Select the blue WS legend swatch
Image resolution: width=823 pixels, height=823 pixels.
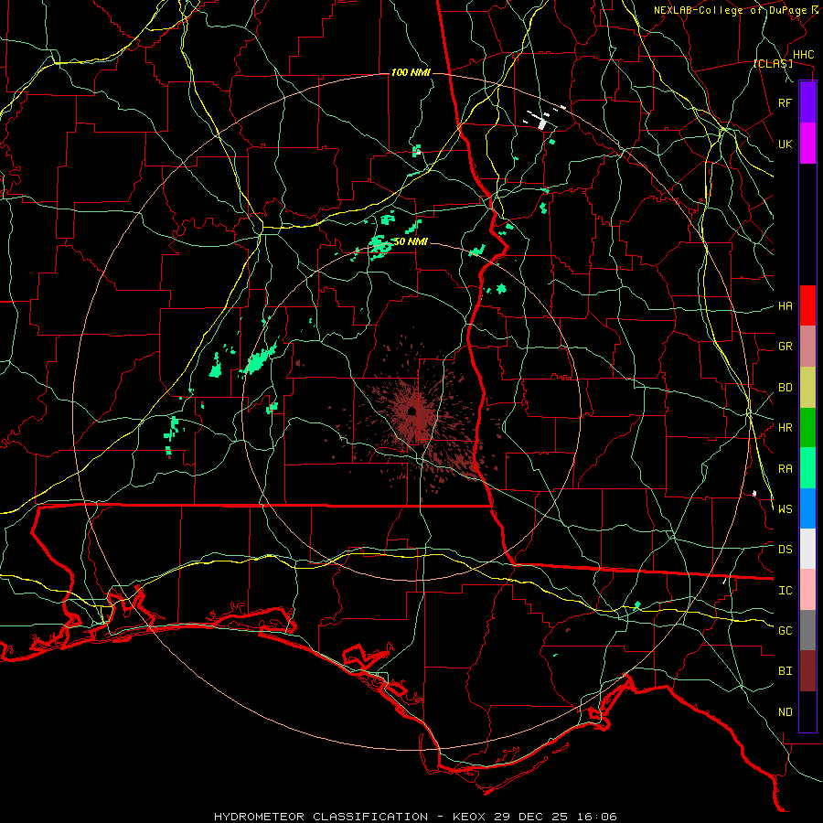(807, 508)
